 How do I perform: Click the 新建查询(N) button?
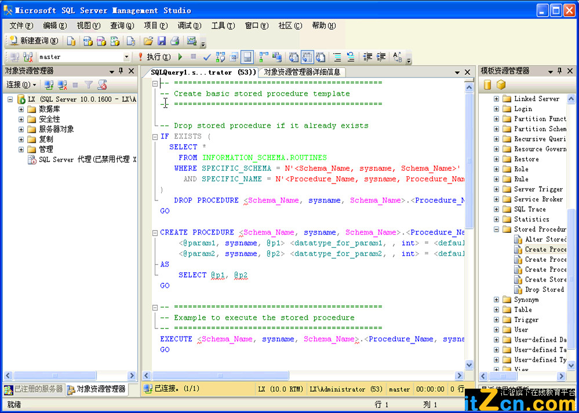(x=34, y=41)
